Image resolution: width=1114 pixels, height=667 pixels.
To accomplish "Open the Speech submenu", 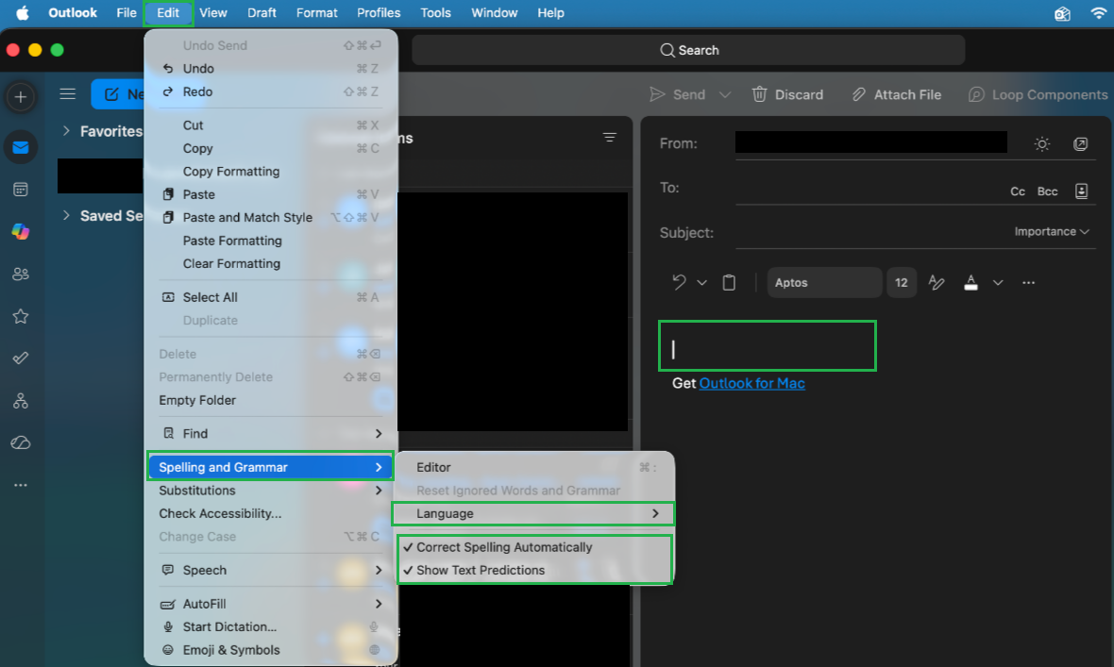I will click(x=271, y=571).
